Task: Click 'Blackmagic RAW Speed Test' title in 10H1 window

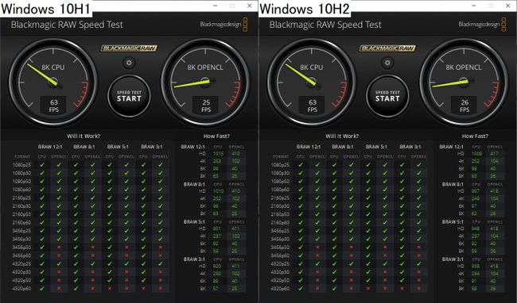Action: (67, 25)
